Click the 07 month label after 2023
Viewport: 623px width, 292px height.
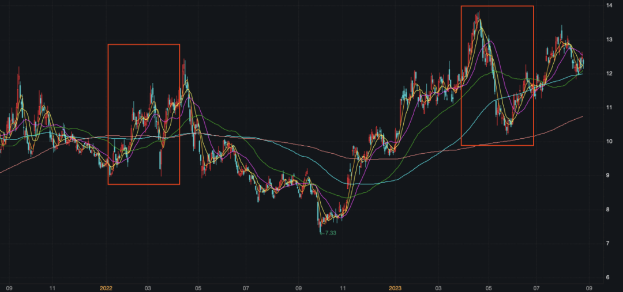click(537, 287)
